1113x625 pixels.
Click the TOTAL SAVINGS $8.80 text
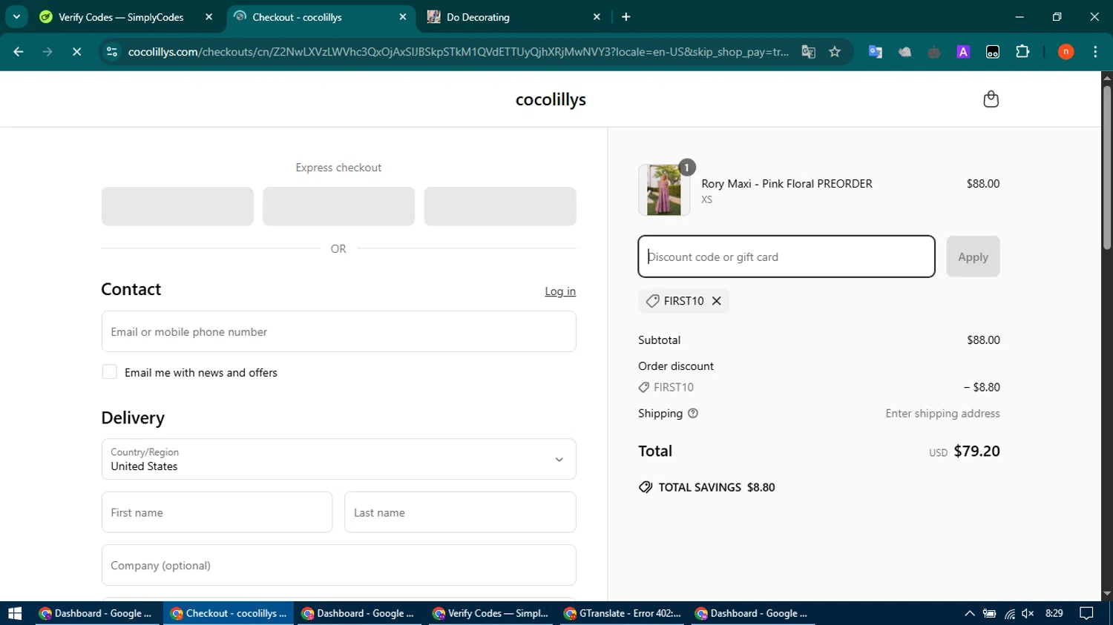point(717,487)
